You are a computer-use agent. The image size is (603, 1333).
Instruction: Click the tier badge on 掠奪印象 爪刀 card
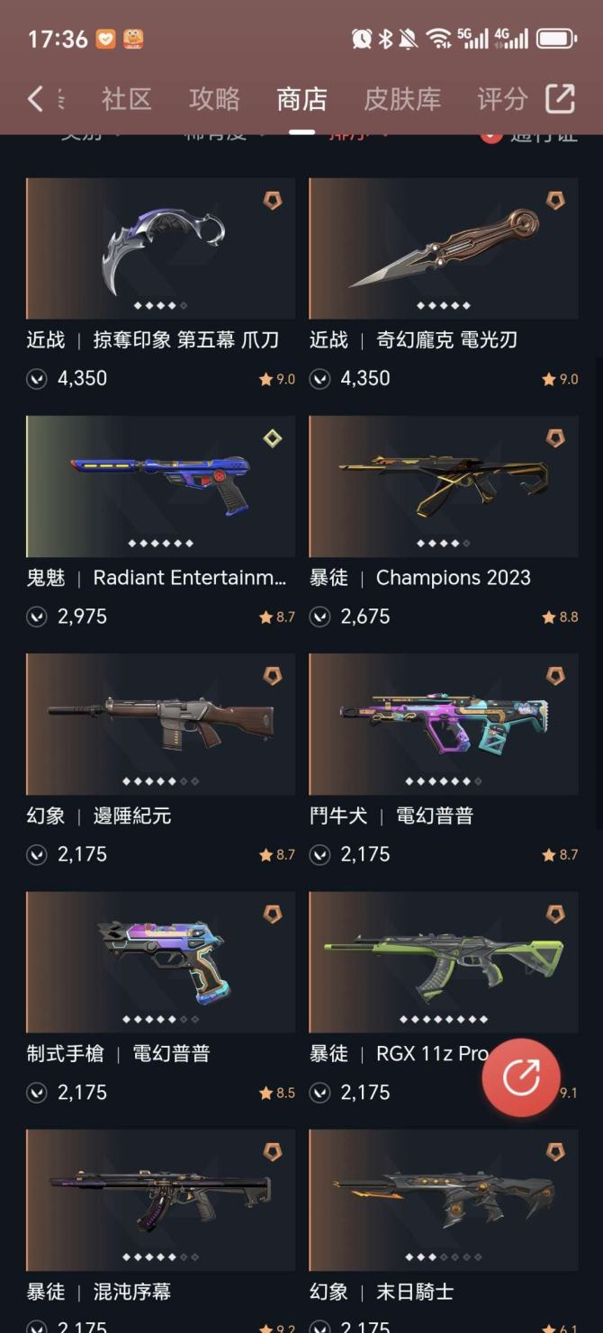coord(273,200)
